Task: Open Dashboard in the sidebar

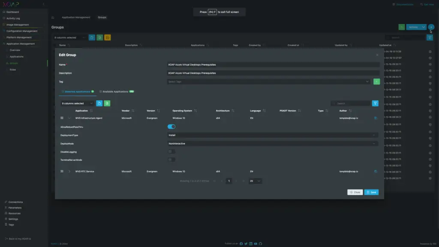Action: coord(12,12)
